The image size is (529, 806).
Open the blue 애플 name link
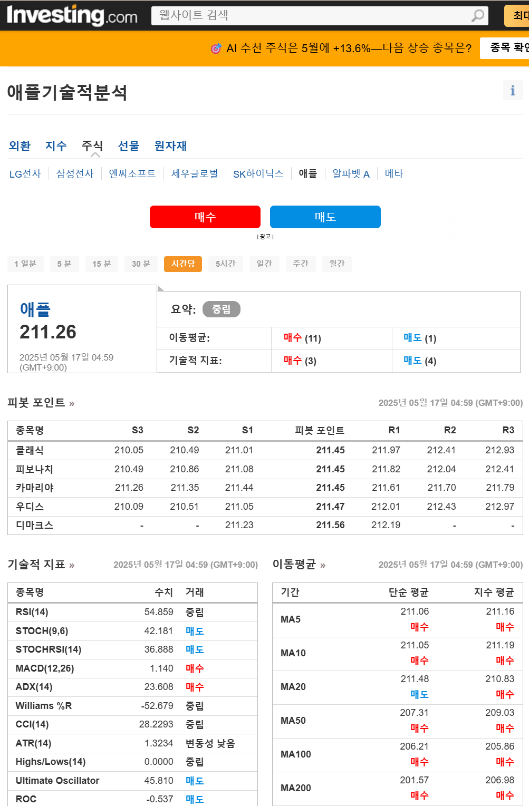tap(35, 309)
